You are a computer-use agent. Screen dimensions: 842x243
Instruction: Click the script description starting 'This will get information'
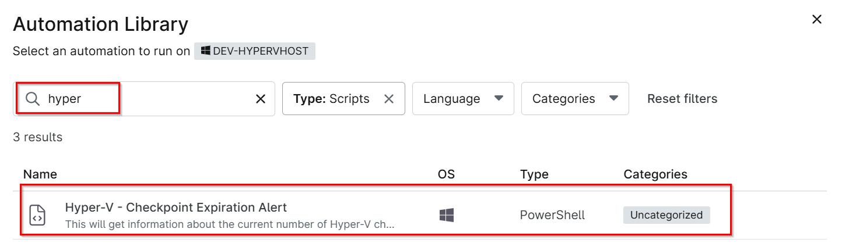[230, 224]
